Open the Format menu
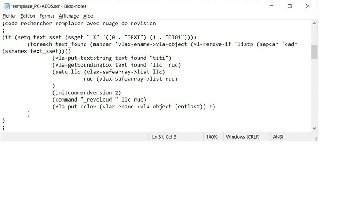The width and height of the screenshot is (362, 204). 47,16
